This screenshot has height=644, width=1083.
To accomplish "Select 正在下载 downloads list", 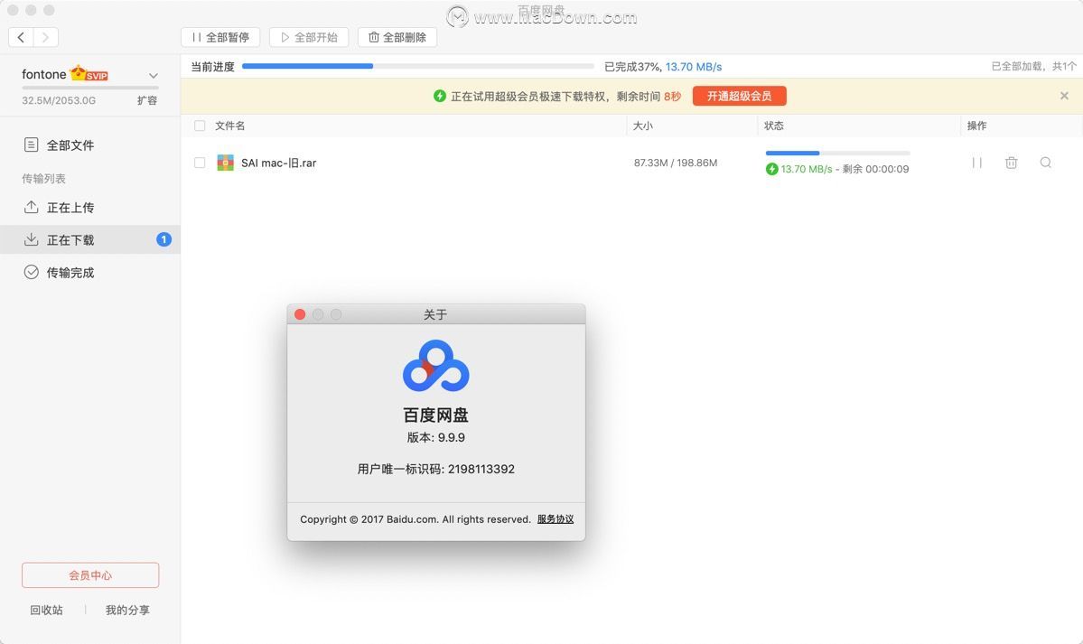I will click(x=89, y=239).
